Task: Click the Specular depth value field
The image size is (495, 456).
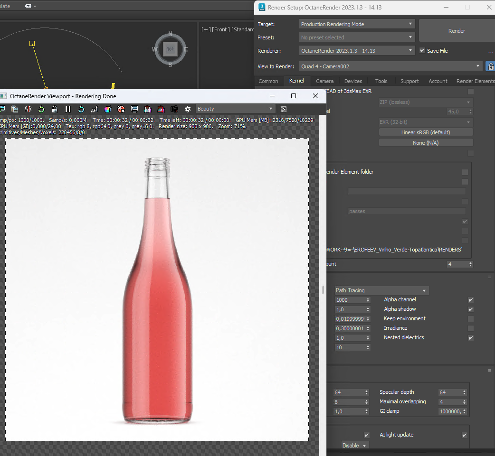Action: (448, 392)
